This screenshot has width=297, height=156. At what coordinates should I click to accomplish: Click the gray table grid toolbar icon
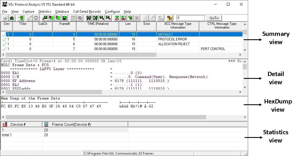(x=73, y=18)
